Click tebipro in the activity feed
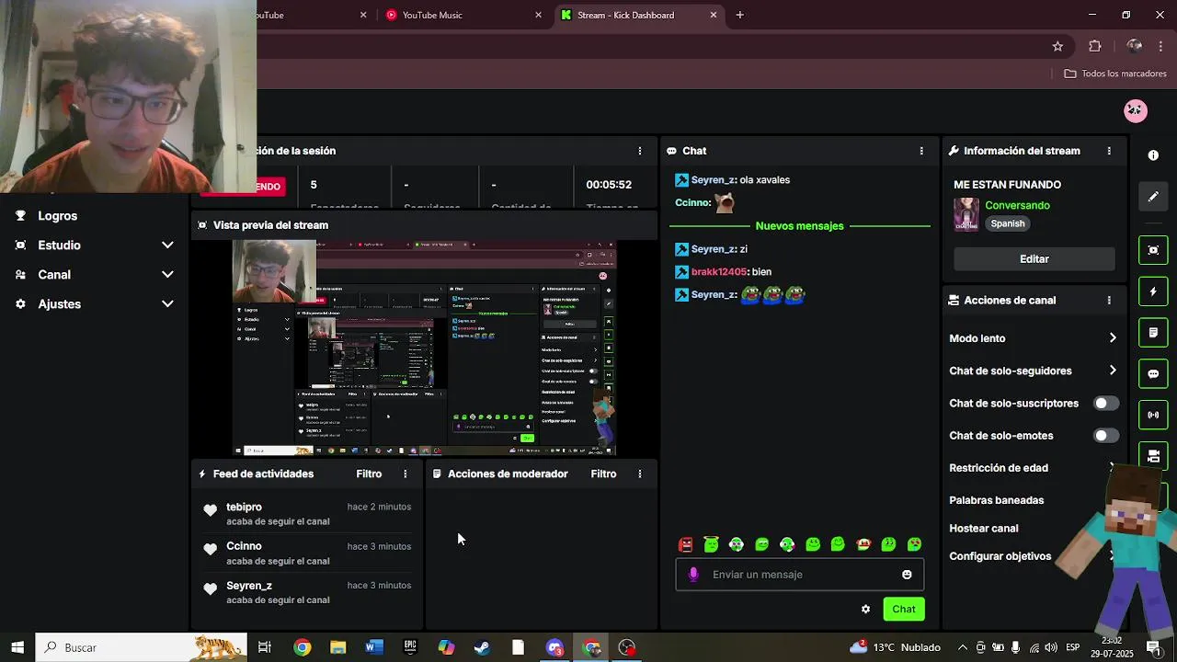Viewport: 1177px width, 662px height. (244, 507)
